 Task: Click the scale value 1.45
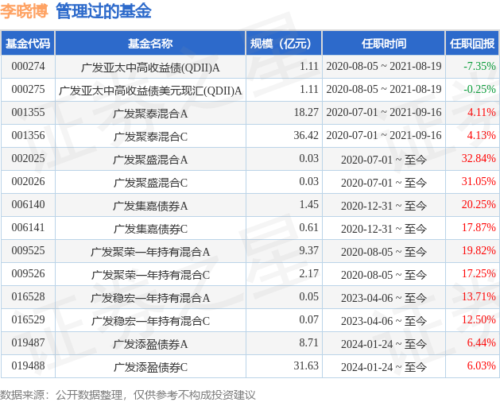[308, 204]
